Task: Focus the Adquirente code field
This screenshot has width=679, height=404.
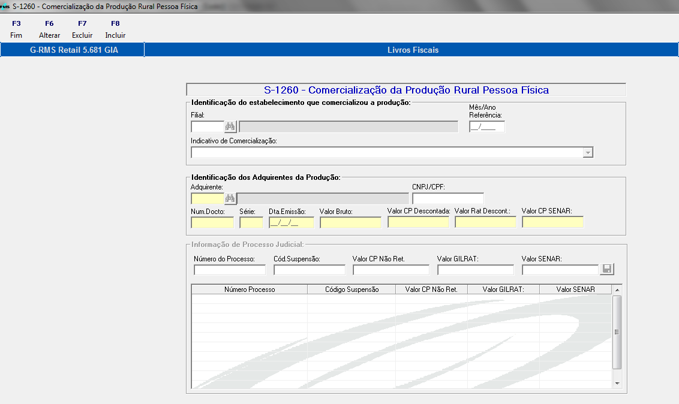Action: click(x=208, y=198)
